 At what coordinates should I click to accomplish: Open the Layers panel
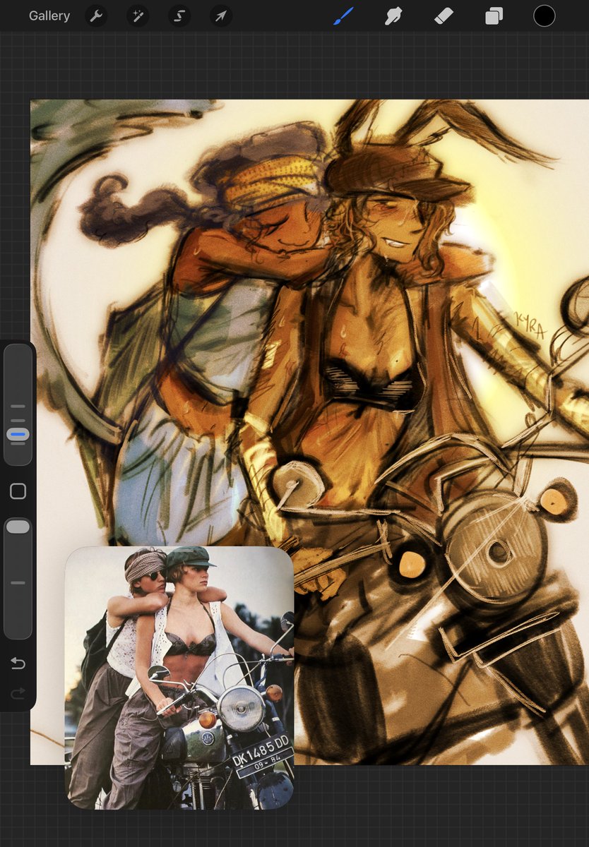click(494, 16)
